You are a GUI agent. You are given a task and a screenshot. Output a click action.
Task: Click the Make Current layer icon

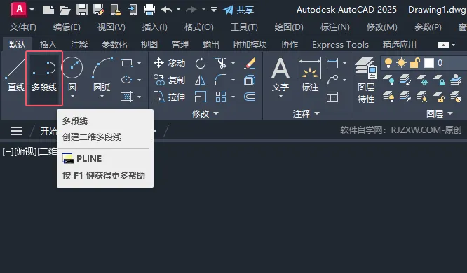456,80
